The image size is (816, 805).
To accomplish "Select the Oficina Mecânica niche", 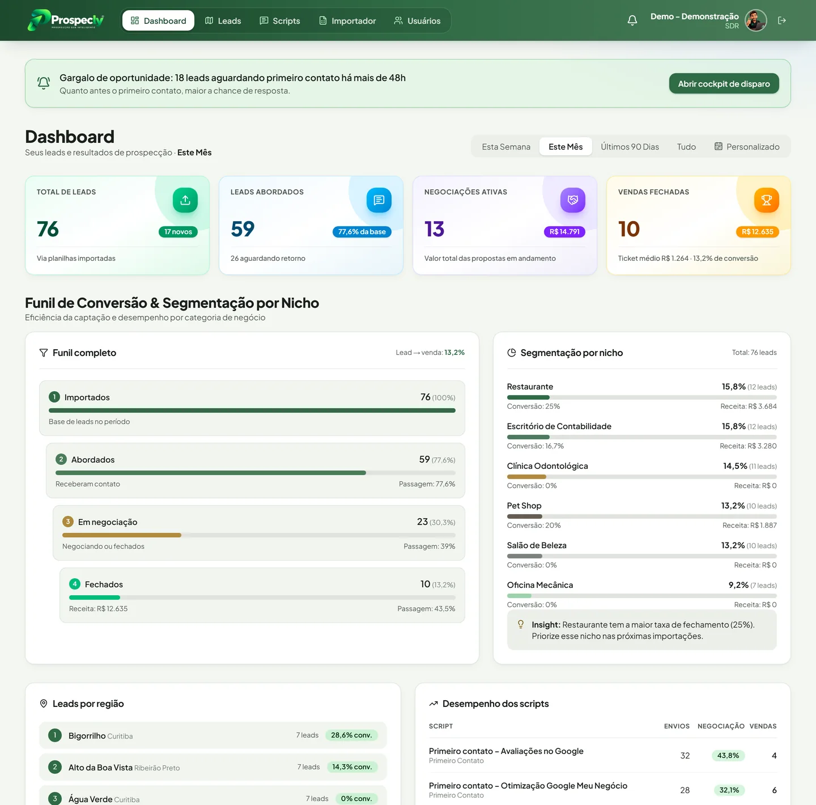I will tap(641, 595).
